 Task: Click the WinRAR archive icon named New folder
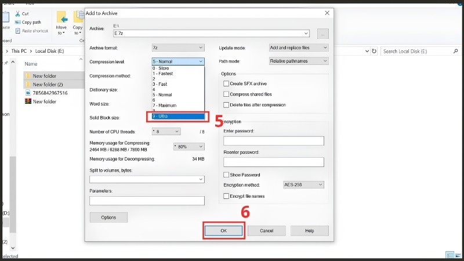click(x=28, y=101)
